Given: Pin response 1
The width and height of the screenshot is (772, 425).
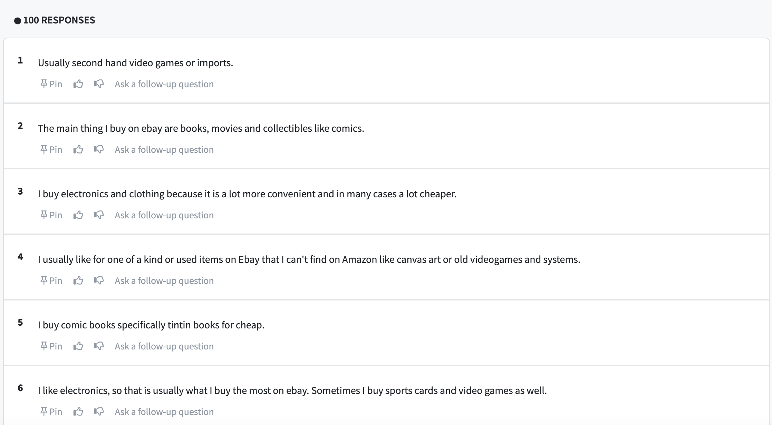Looking at the screenshot, I should tap(51, 84).
